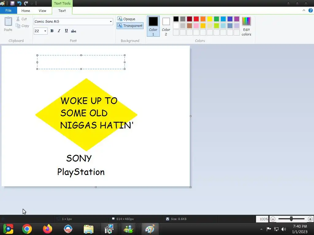Screen dimensions: 314x235
Task: Pick the yellow color swatch
Action: click(x=210, y=19)
